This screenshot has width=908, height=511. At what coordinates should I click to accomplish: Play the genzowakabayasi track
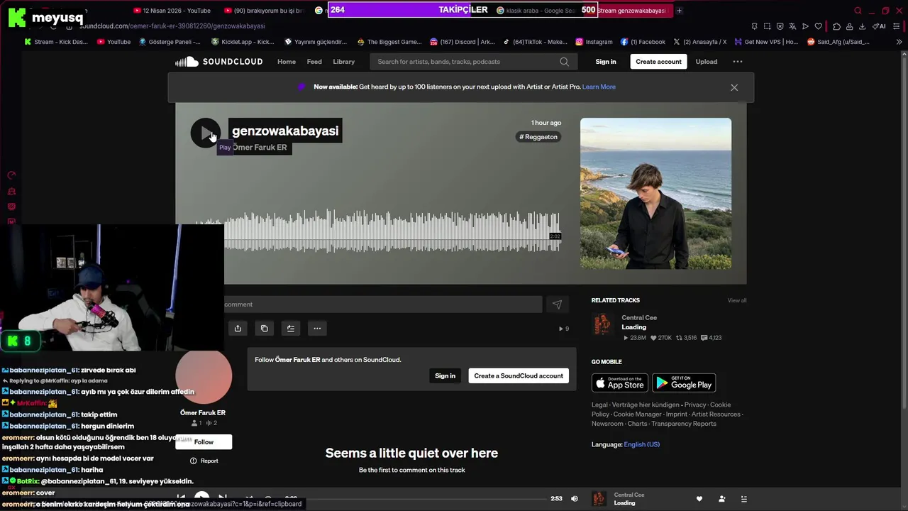click(x=206, y=133)
